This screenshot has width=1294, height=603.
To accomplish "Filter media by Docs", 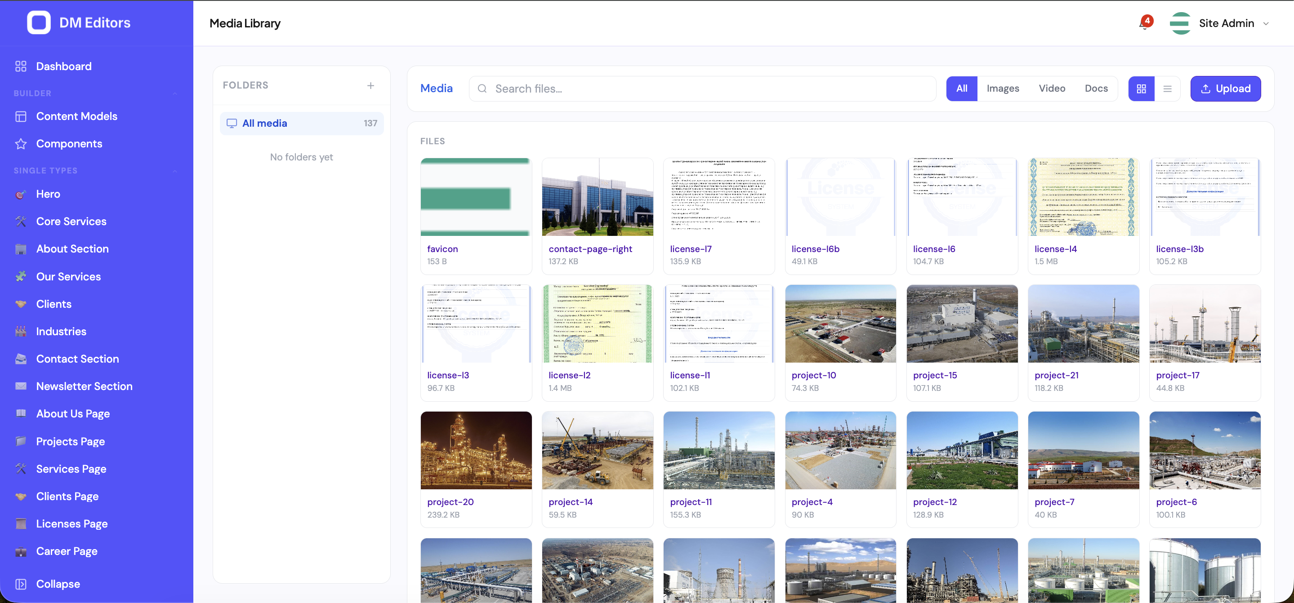I will (x=1096, y=89).
